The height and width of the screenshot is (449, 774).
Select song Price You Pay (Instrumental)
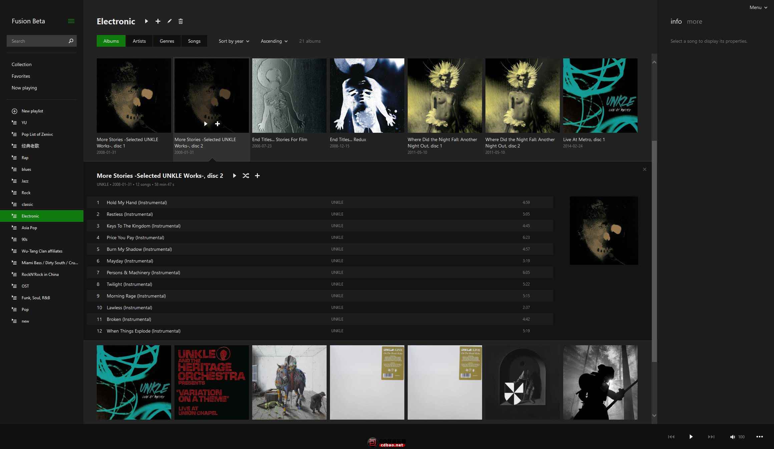[x=320, y=238]
